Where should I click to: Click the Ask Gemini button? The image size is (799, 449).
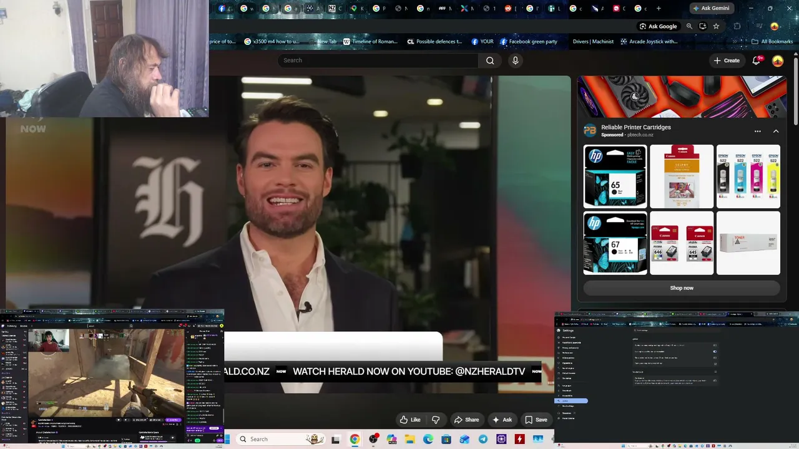711,9
